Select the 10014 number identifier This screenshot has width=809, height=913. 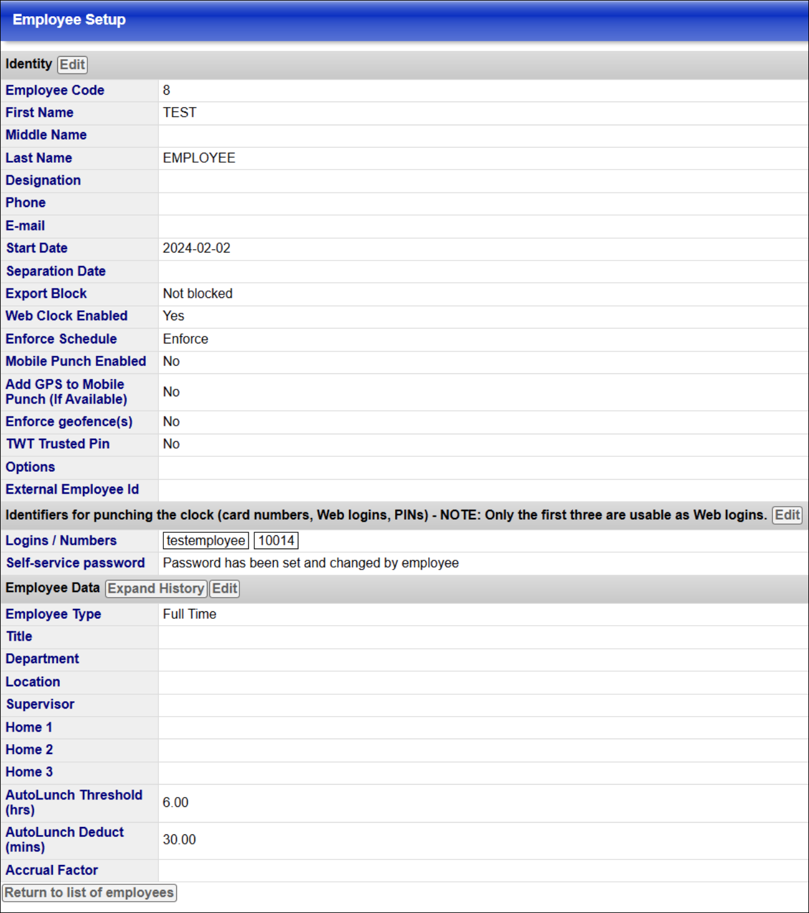(x=276, y=541)
